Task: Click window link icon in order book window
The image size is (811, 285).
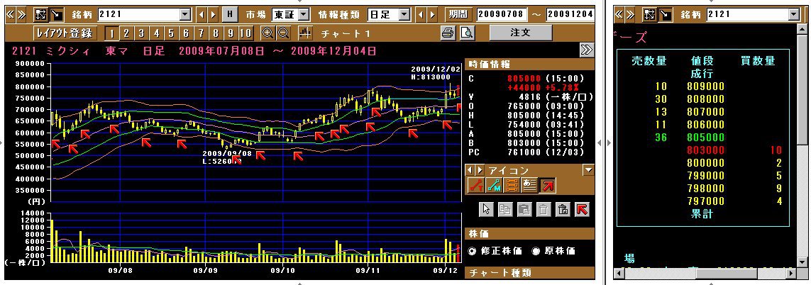Action: (x=650, y=14)
